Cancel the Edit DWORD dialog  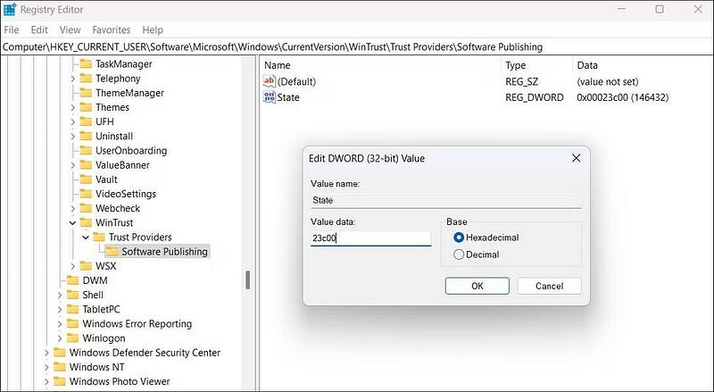(x=548, y=286)
